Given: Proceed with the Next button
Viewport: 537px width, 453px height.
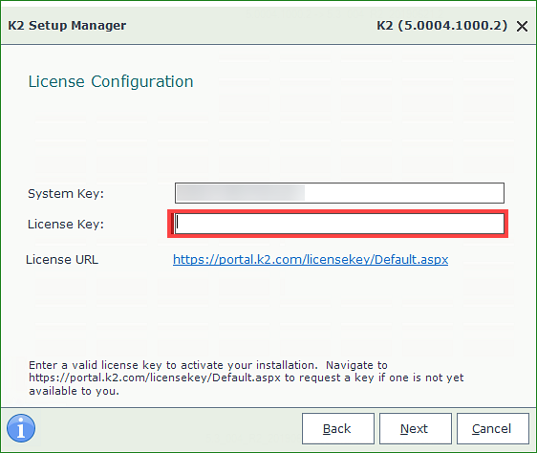Looking at the screenshot, I should coord(416,429).
